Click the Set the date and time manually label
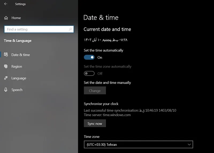The height and width of the screenshot is (153, 214). point(107,83)
